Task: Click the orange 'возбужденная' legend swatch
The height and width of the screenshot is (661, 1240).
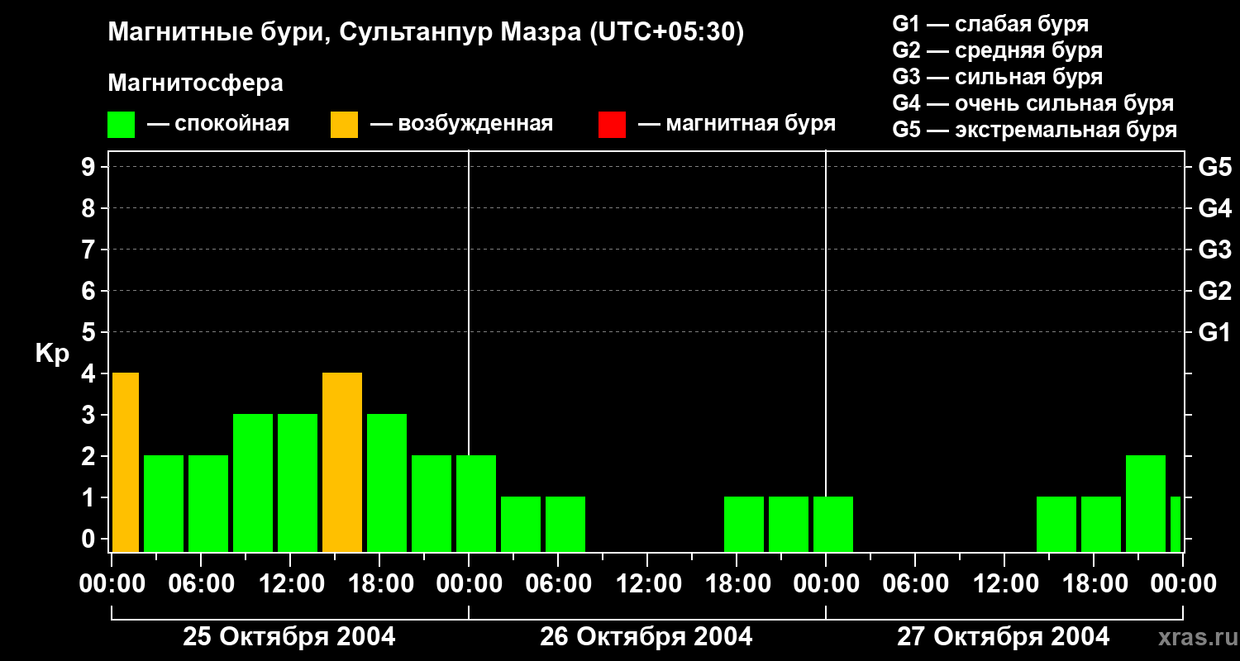Action: [344, 124]
